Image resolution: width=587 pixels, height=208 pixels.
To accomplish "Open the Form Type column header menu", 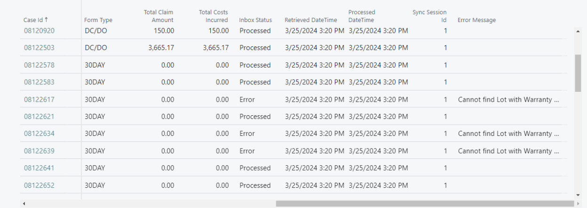I will point(98,20).
